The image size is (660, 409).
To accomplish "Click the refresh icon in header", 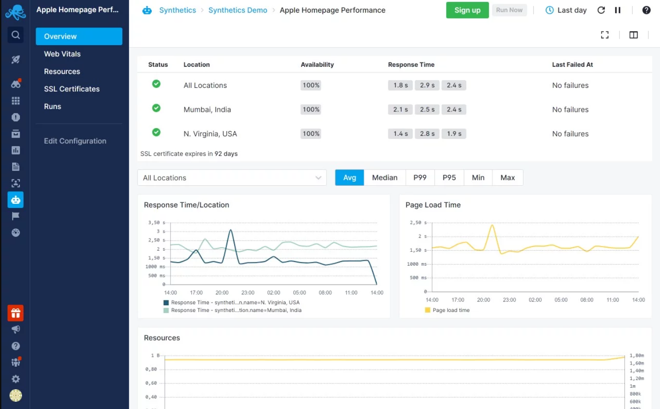I will [x=601, y=10].
